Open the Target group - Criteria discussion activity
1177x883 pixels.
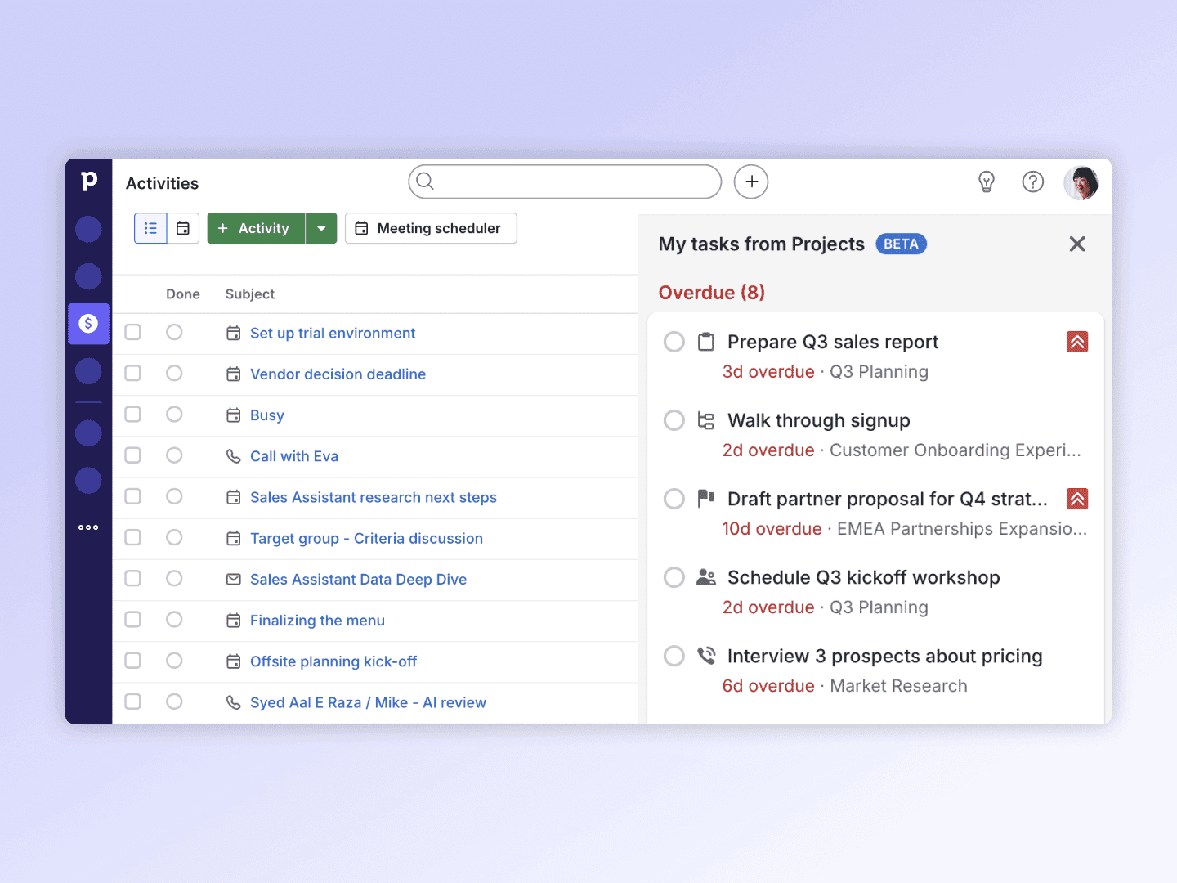(366, 538)
